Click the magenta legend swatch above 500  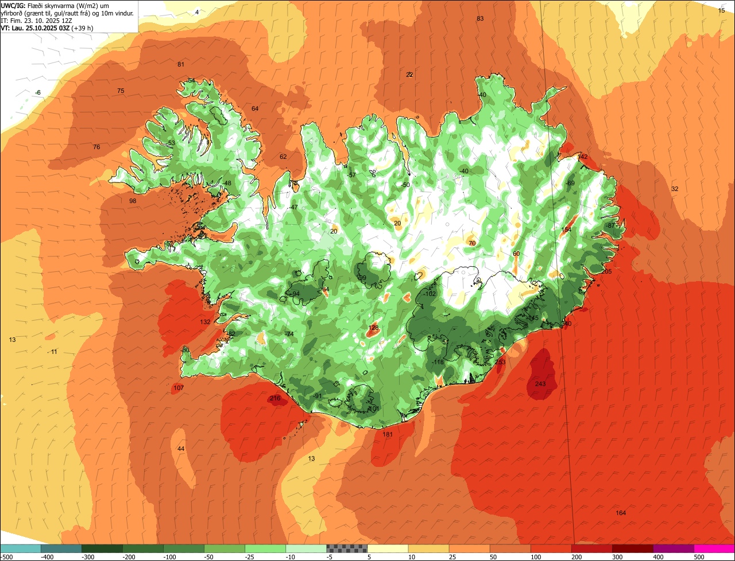(714, 548)
